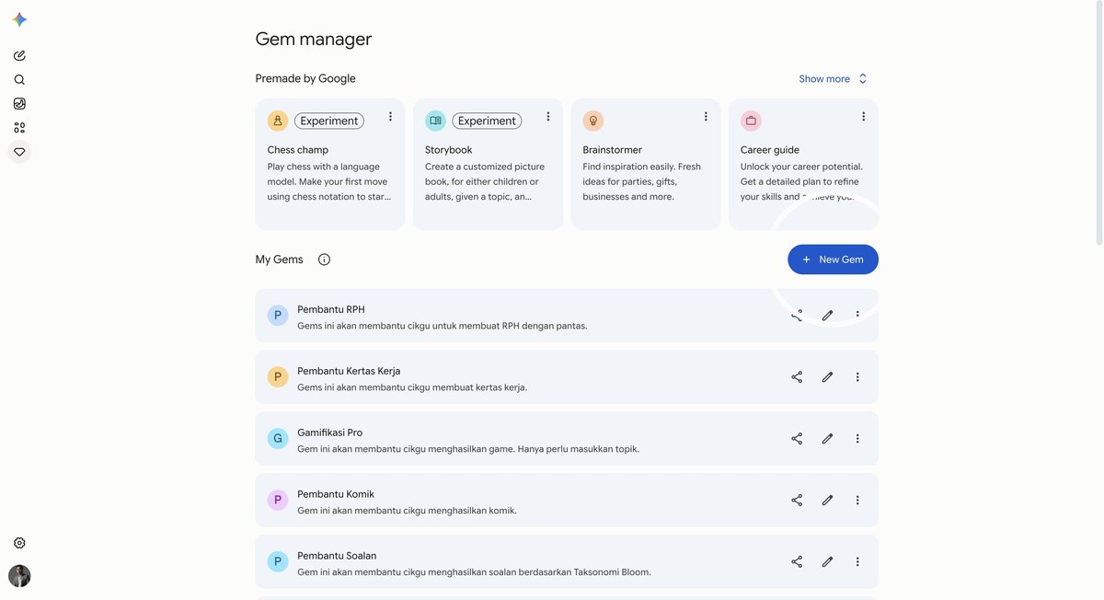Create a New Gem
Viewport: 1104px width, 600px height.
pos(833,260)
